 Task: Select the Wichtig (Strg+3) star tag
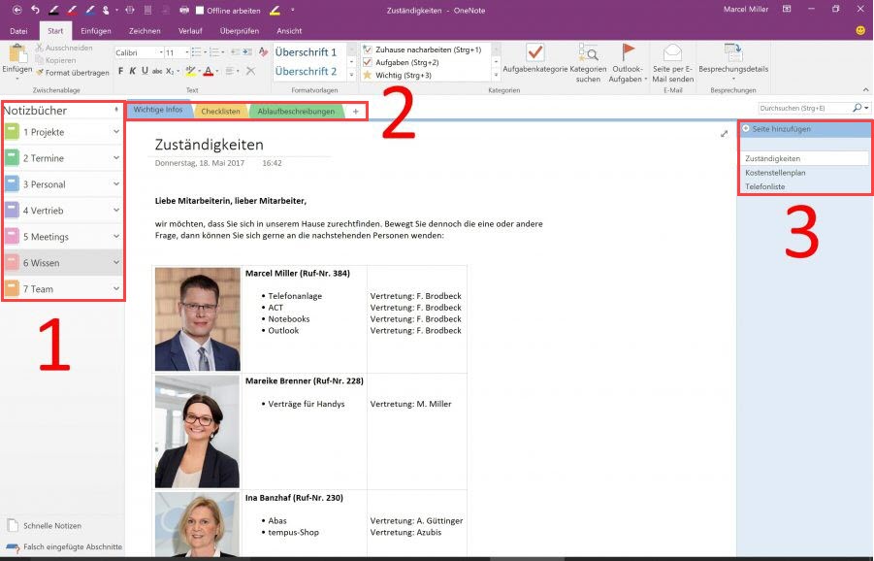pyautogui.click(x=397, y=75)
